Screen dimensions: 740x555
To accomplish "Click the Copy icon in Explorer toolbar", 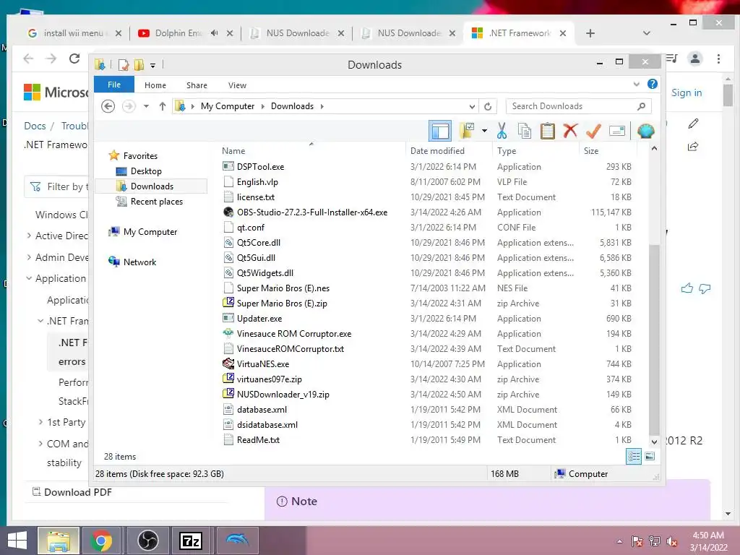I will pos(525,131).
